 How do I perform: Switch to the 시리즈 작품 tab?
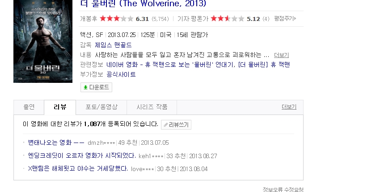tap(152, 107)
